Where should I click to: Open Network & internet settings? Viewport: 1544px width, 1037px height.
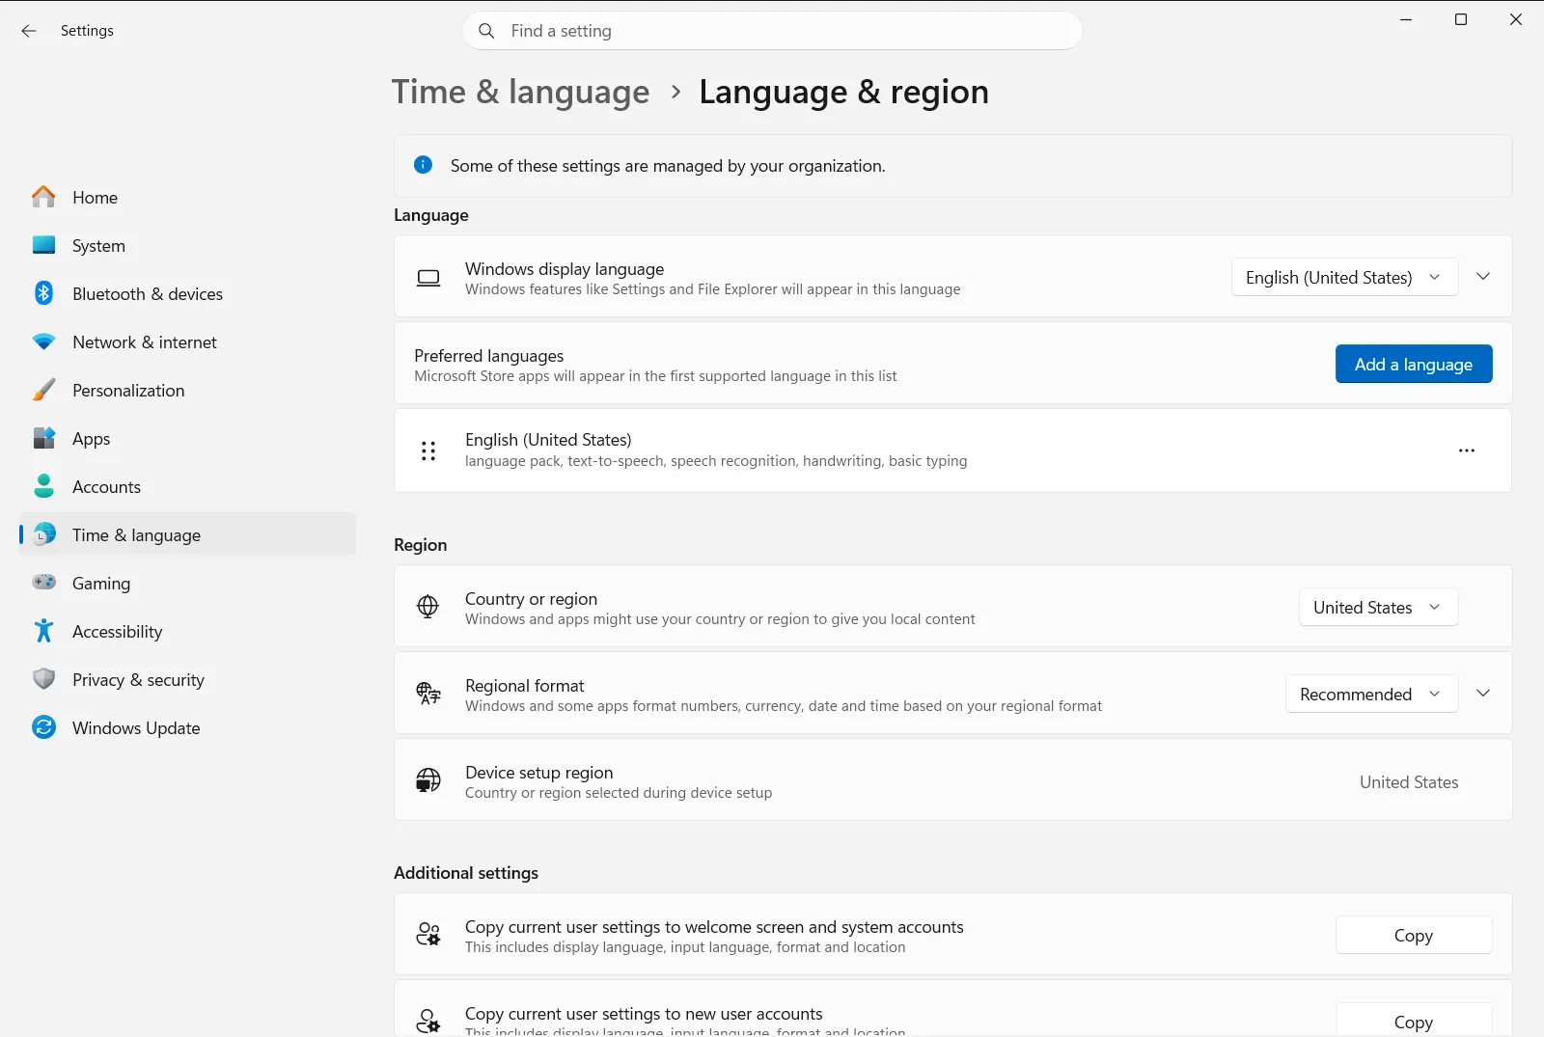[x=188, y=341]
